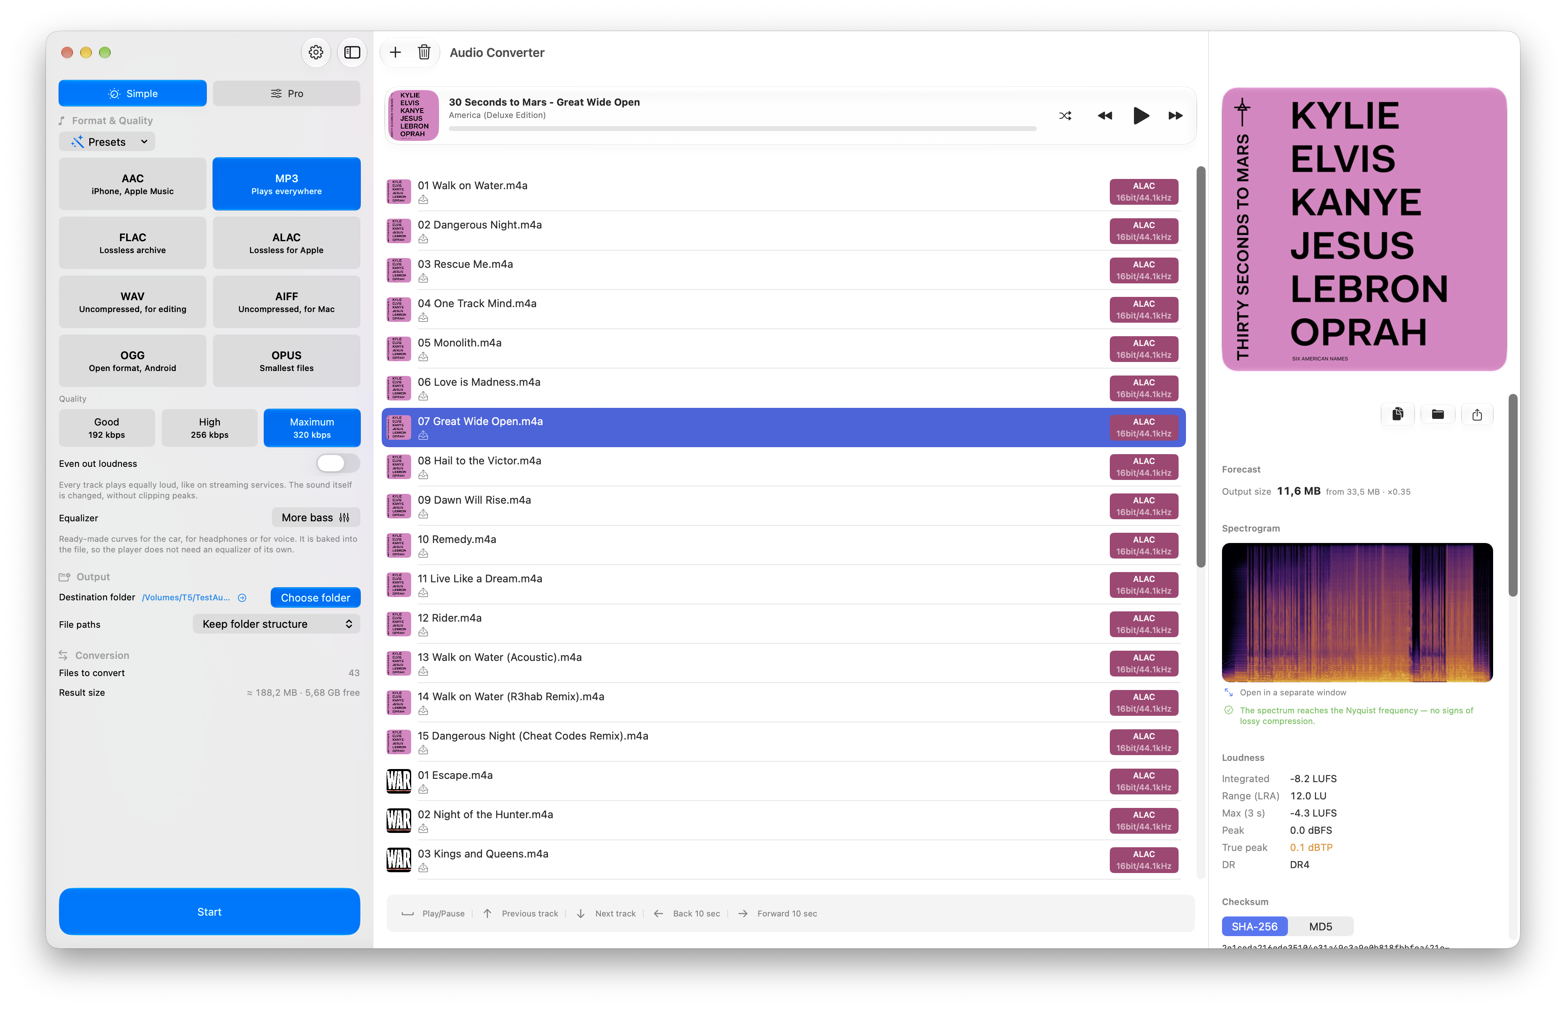The width and height of the screenshot is (1566, 1009).
Task: Click the track list scrollbar
Action: pyautogui.click(x=1200, y=367)
